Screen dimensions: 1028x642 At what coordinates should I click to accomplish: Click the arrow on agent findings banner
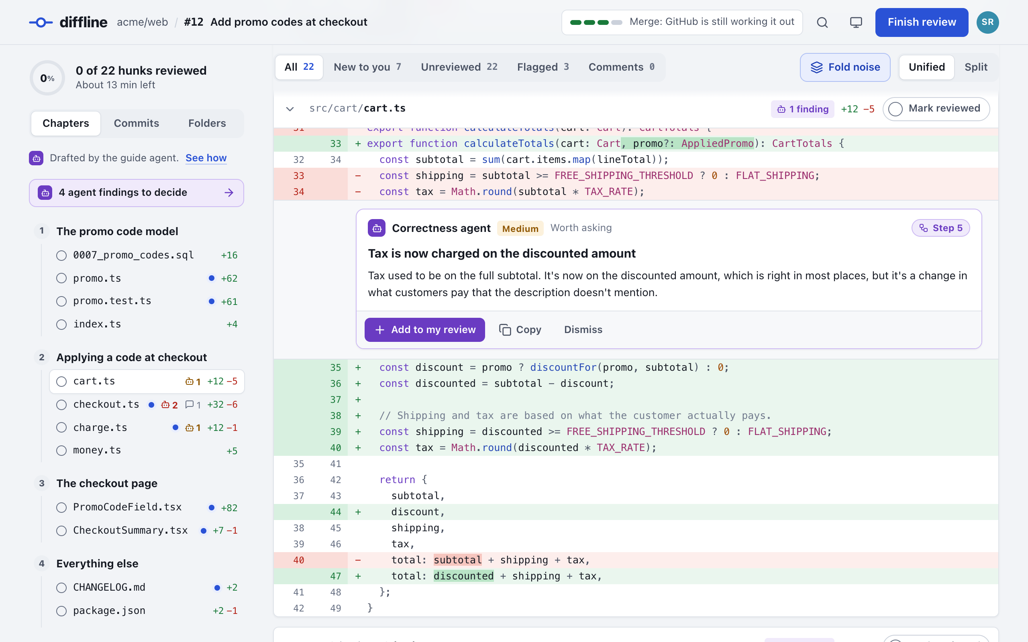229,193
